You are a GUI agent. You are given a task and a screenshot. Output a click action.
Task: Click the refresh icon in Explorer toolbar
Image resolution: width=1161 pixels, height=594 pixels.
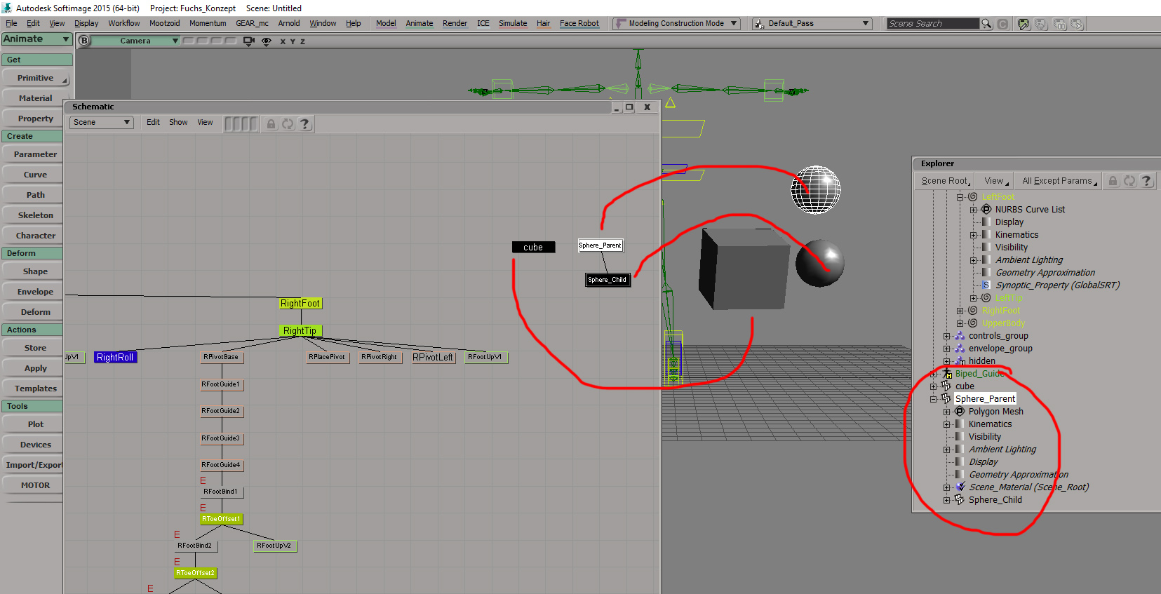(x=1129, y=181)
